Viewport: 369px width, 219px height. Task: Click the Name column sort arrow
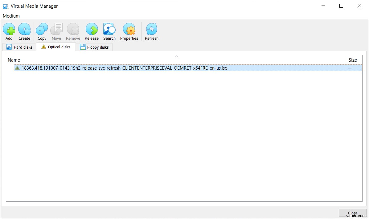(x=177, y=56)
